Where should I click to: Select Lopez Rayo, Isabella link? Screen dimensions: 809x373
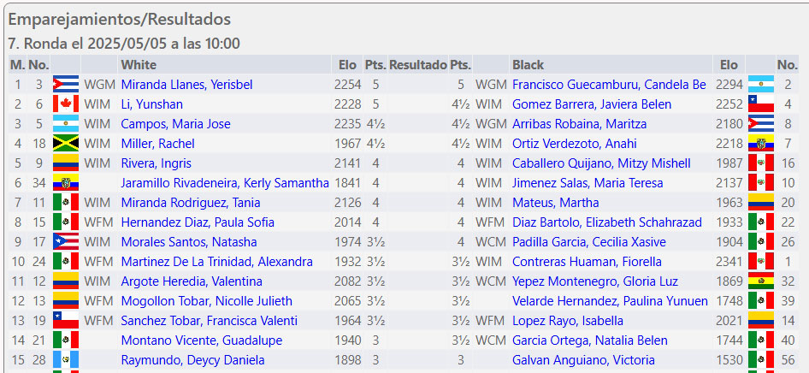[x=568, y=321]
